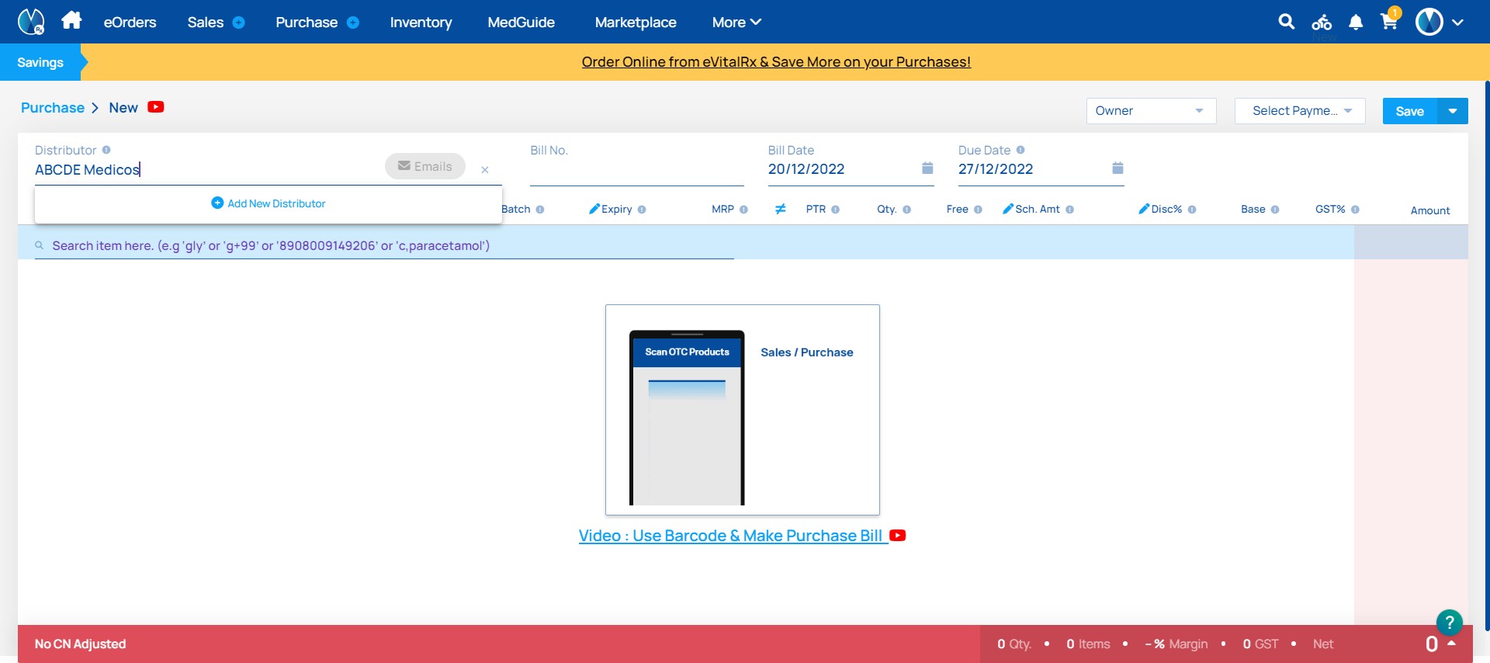Screen dimensions: 1490x663
Task: Click the -% Margin summary text
Action: (x=1176, y=644)
